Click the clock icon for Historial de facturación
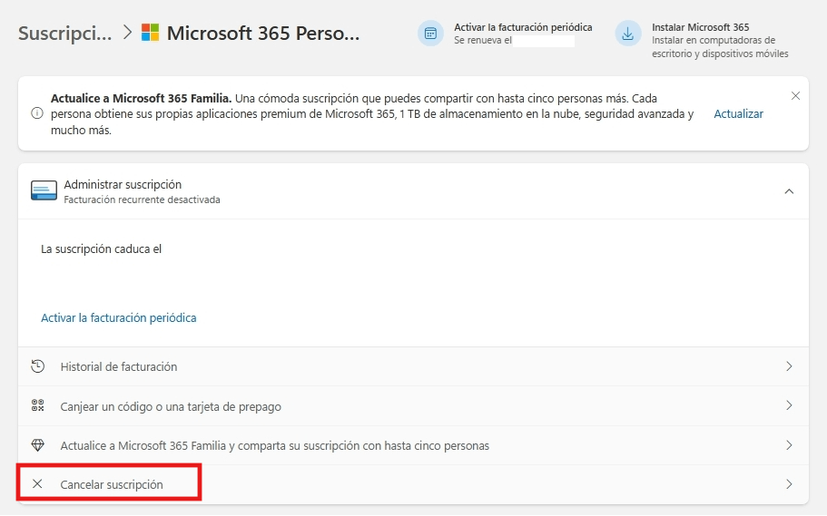 pyautogui.click(x=37, y=366)
